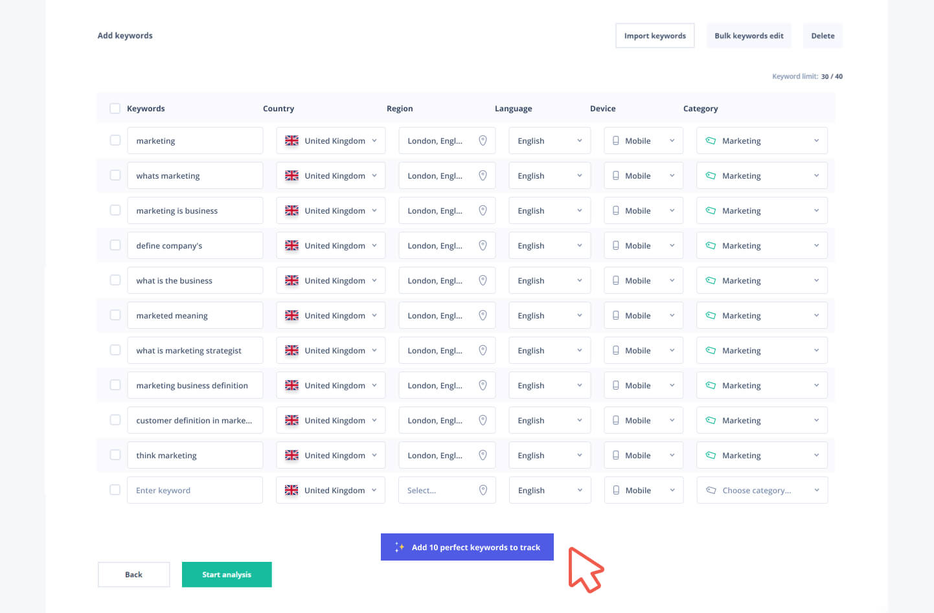The image size is (934, 613).
Task: Toggle the select-all Keywords header checkbox
Action: pyautogui.click(x=115, y=108)
